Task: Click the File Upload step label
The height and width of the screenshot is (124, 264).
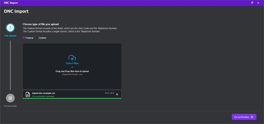Action: 10,36
